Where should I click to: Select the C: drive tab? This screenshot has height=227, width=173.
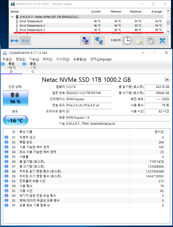tap(33, 67)
